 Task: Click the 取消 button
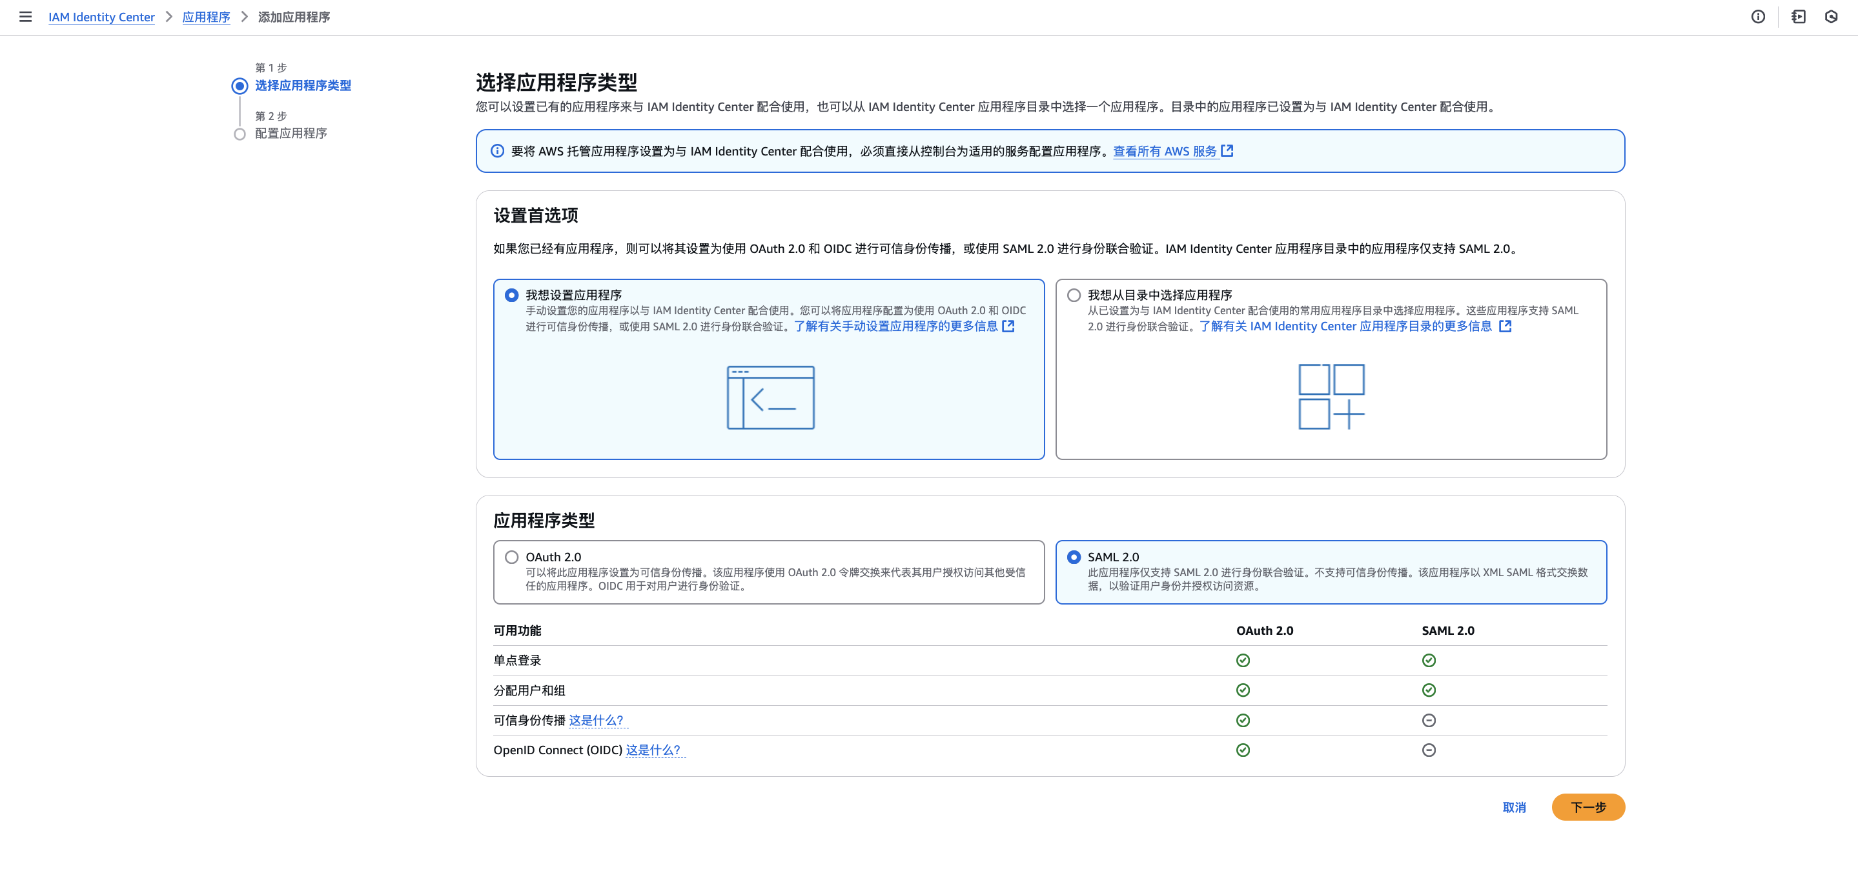click(x=1514, y=808)
